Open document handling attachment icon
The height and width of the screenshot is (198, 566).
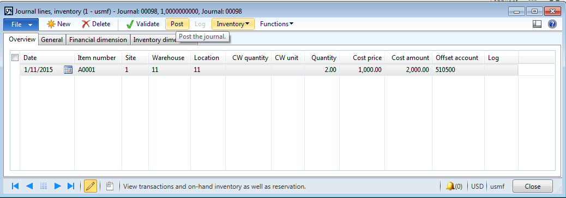110,186
